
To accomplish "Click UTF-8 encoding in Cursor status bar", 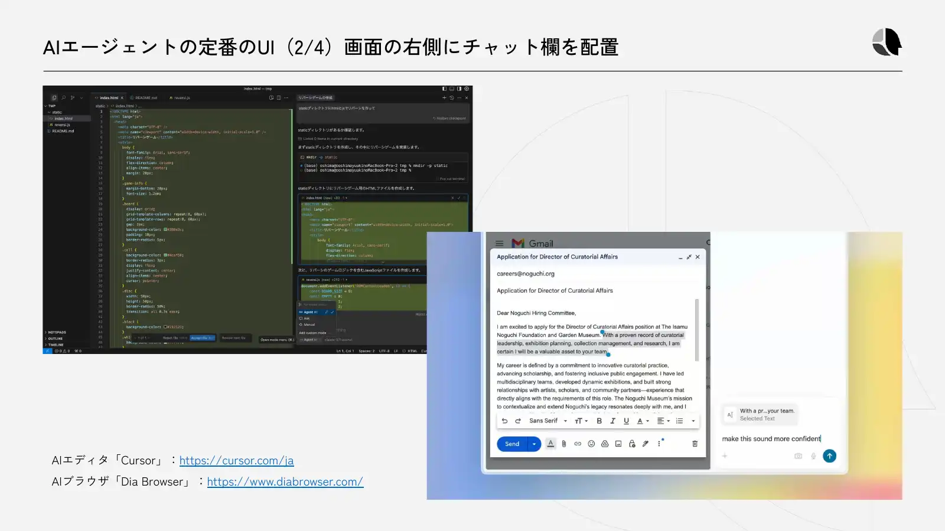I will (384, 351).
